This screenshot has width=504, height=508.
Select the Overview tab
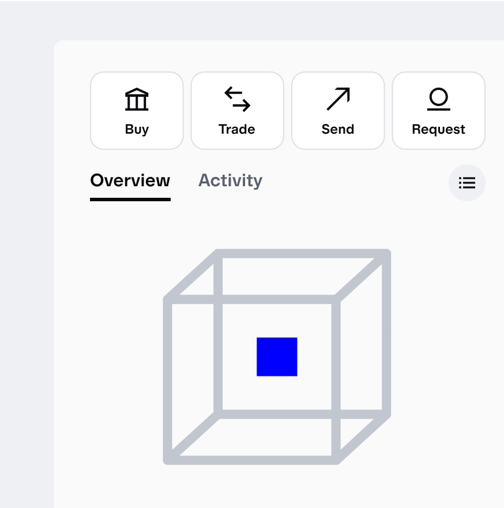pyautogui.click(x=130, y=180)
